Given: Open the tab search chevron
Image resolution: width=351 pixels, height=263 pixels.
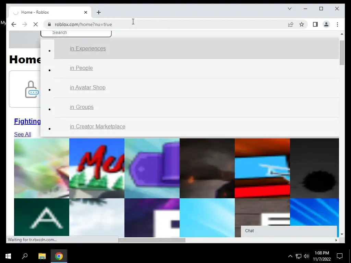Looking at the screenshot, I should coord(289,9).
